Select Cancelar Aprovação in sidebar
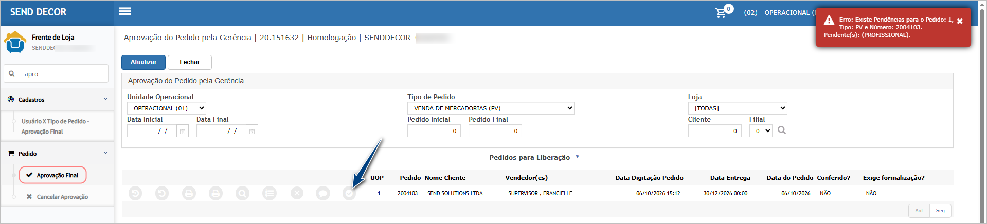987x224 pixels. point(57,197)
